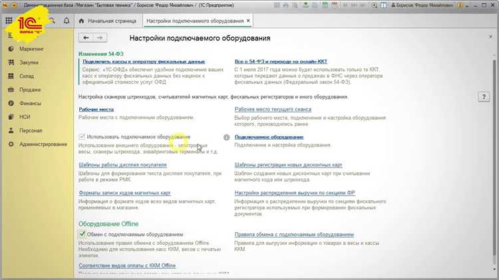Click the info icon beside Подключаемое оборудование
Image resolution: width=499 pixels, height=280 pixels.
coord(227,137)
